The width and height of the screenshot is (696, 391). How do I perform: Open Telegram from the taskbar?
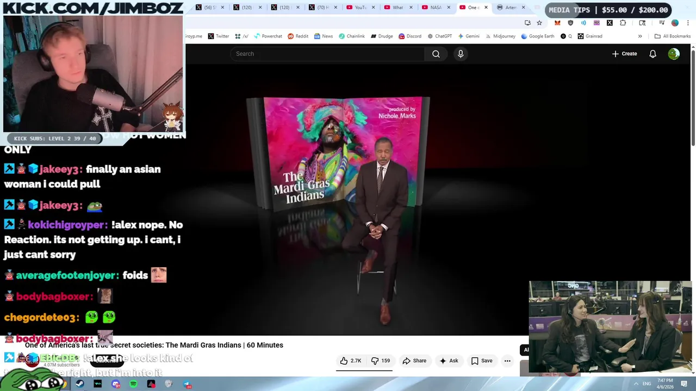[187, 384]
